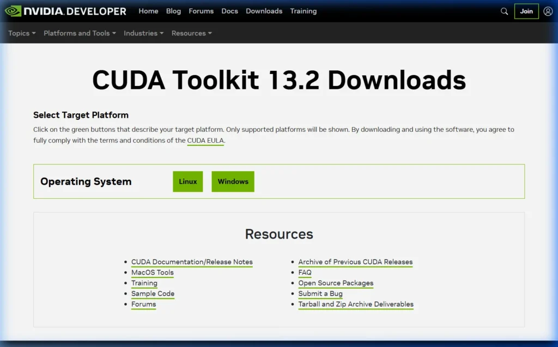The image size is (558, 347).
Task: Go to the Home menu item
Action: 148,11
